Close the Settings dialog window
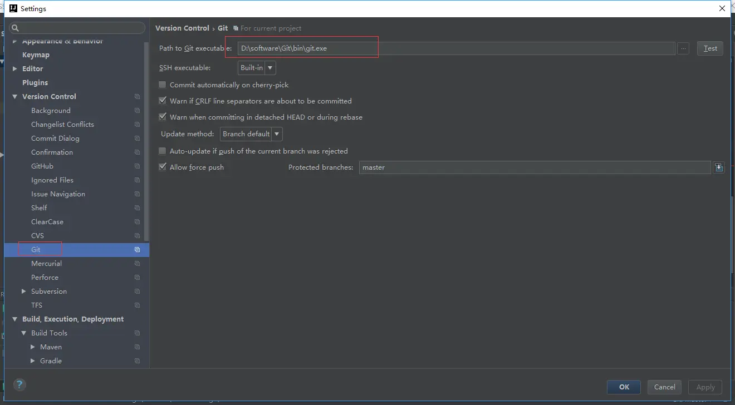This screenshot has height=405, width=735. pyautogui.click(x=722, y=8)
